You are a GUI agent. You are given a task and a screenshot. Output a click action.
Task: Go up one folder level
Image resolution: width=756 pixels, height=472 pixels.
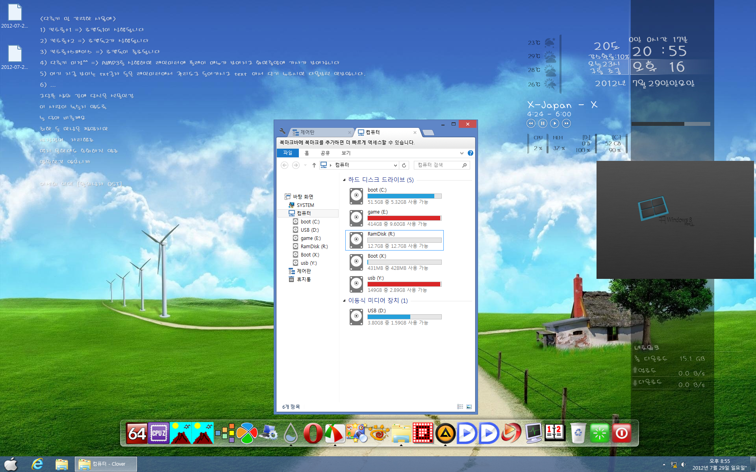pyautogui.click(x=314, y=165)
